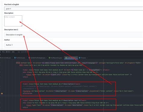
Task: Switch to the PostController.java editor tab
Action: coord(6,58)
